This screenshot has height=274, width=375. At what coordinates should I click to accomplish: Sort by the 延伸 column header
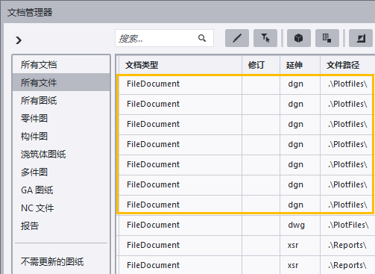pyautogui.click(x=300, y=65)
